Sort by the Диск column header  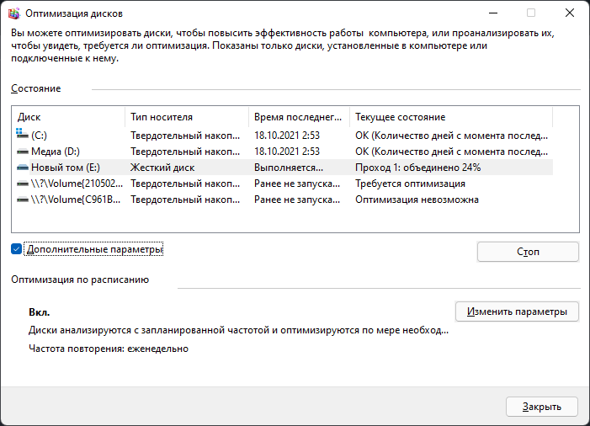click(69, 117)
